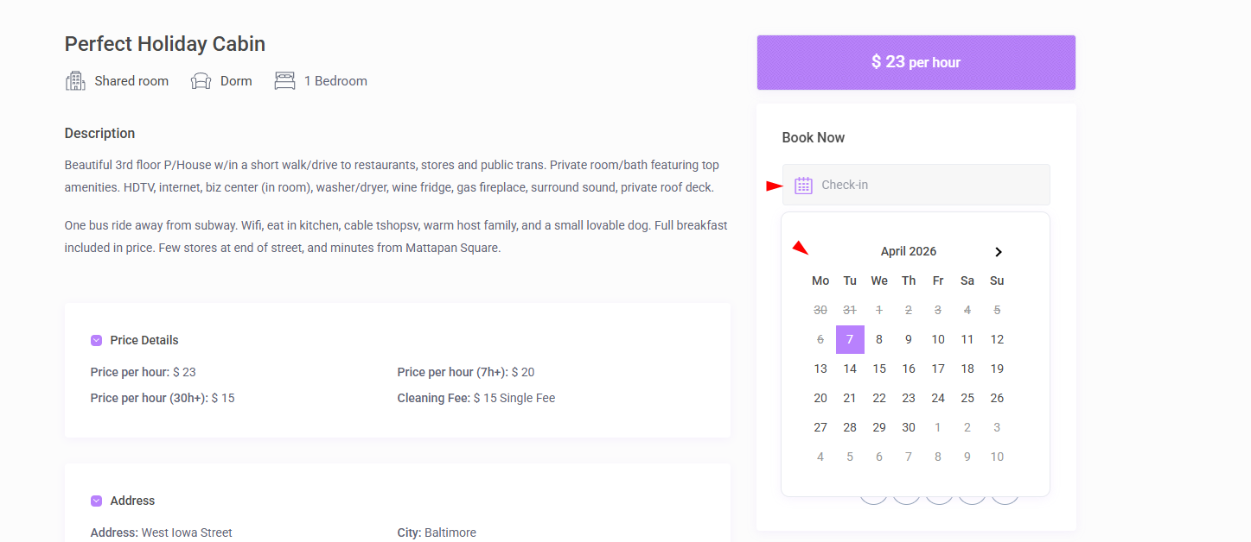Screen dimensions: 1251x542
Task: Pick April 20 in the calendar
Action: tap(820, 398)
